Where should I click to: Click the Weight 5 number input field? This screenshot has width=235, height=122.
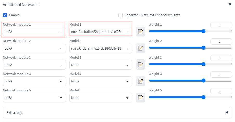221,91
